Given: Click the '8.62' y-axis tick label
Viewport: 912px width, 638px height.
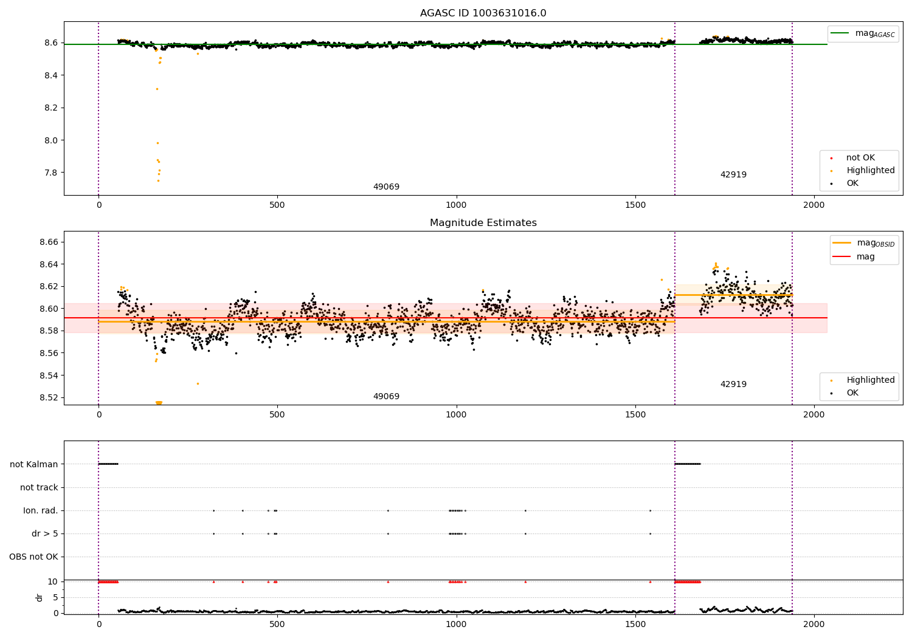Looking at the screenshot, I should click(x=49, y=287).
